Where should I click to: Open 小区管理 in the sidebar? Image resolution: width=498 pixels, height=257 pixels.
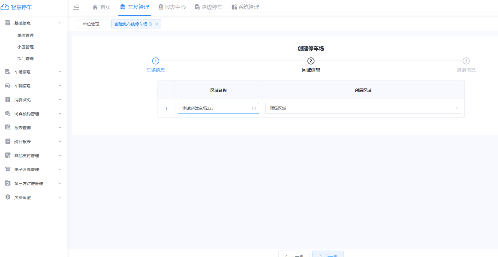coord(25,47)
